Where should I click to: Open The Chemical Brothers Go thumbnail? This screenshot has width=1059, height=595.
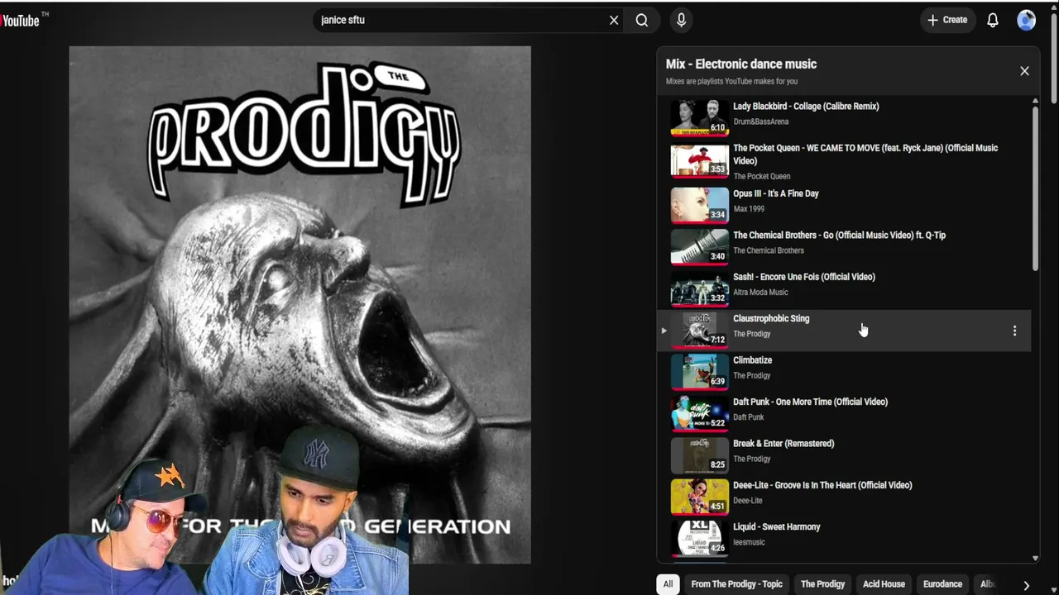(699, 247)
